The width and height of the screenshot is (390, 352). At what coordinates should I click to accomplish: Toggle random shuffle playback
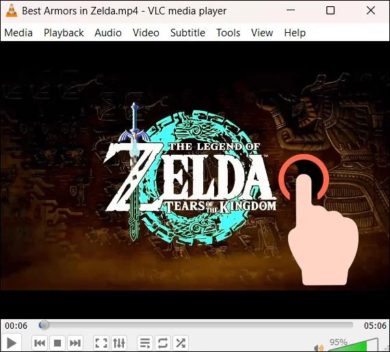tap(181, 343)
